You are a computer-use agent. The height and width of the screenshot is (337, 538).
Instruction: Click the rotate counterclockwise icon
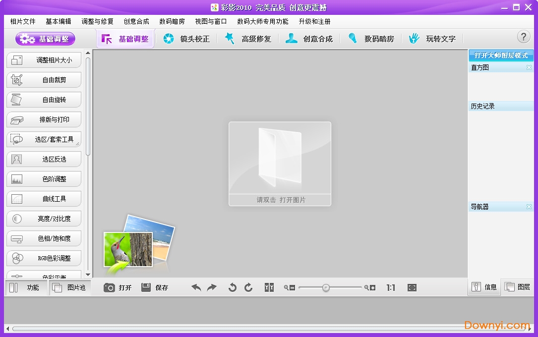pos(232,287)
